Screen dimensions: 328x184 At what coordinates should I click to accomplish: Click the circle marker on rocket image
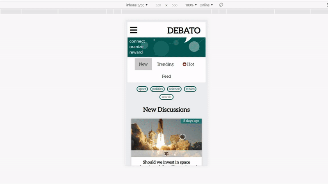182,137
